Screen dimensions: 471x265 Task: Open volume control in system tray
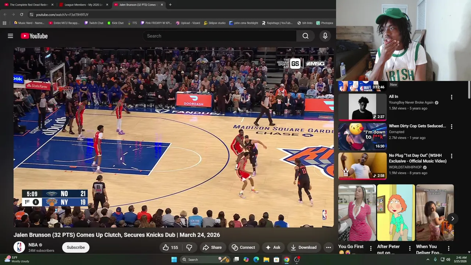pyautogui.click(x=448, y=259)
